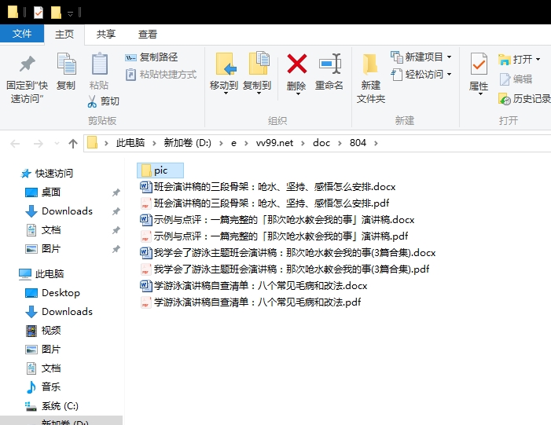The height and width of the screenshot is (425, 551).
Task: Click the Paste clipboard icon
Action: (99, 71)
